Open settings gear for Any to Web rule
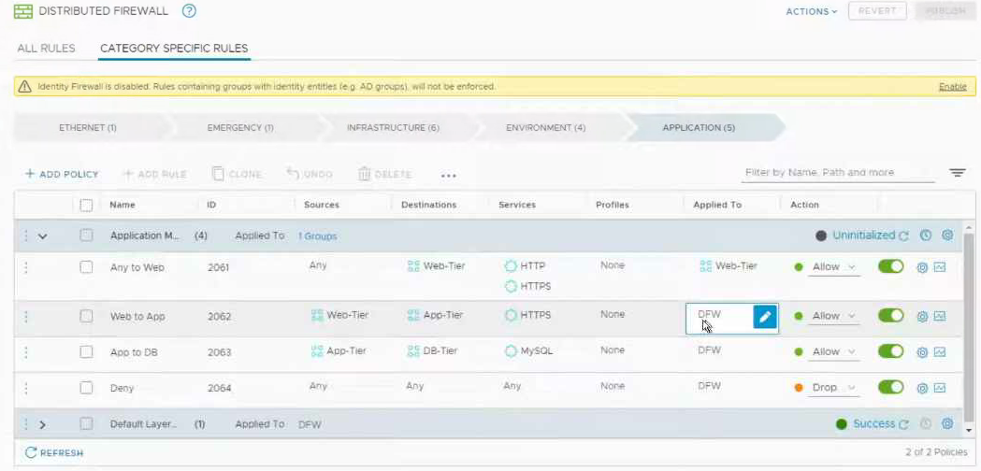 click(x=922, y=267)
